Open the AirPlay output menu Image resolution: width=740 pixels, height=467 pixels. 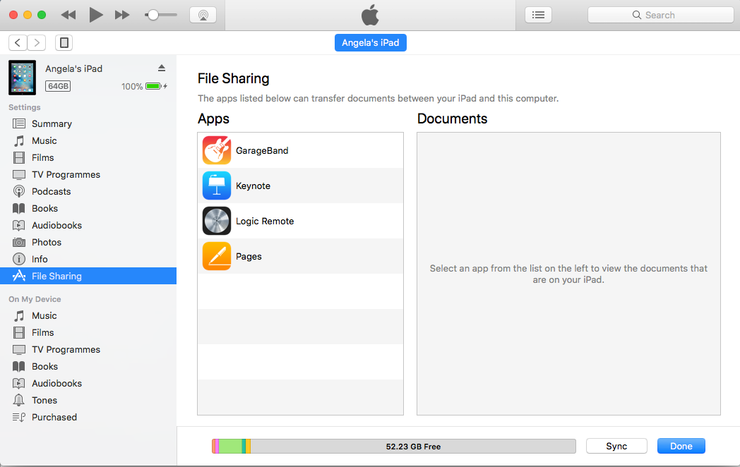[203, 15]
